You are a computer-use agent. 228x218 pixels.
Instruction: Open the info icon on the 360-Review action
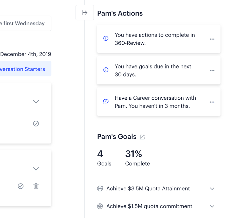click(x=106, y=38)
